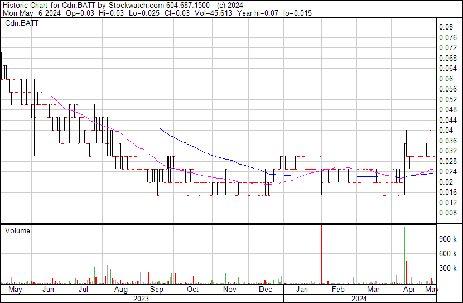The width and height of the screenshot is (463, 303).
Task: Click the Jul month label
Action: pyautogui.click(x=83, y=289)
